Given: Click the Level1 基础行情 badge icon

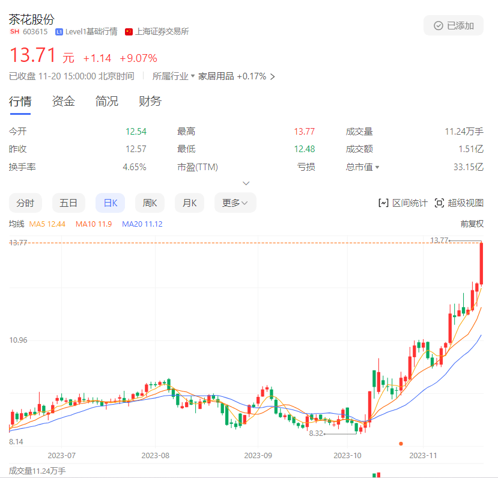Looking at the screenshot, I should click(x=59, y=32).
